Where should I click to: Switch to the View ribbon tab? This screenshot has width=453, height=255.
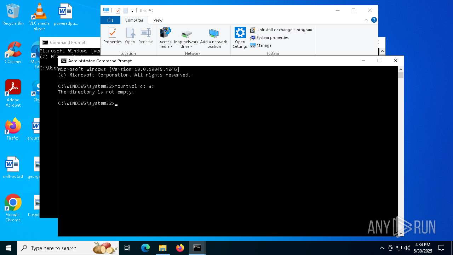click(158, 20)
